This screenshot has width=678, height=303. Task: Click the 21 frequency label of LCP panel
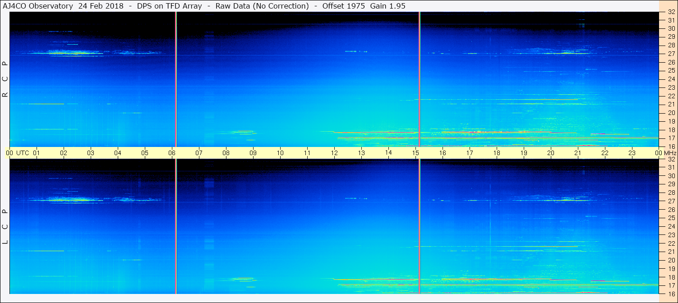(671, 252)
